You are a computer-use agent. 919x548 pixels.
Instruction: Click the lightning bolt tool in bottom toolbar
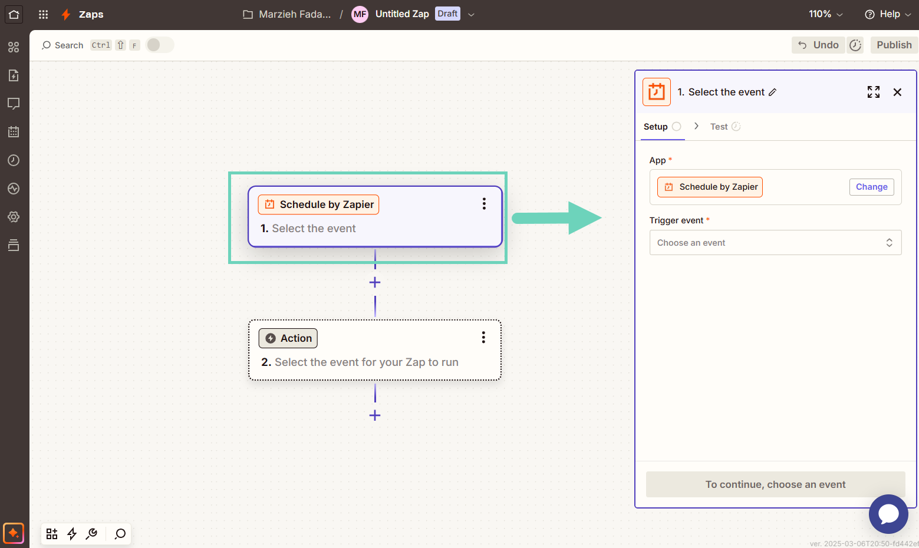pos(72,534)
